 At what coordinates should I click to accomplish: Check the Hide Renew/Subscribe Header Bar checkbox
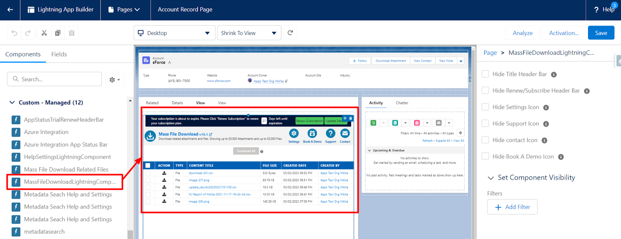(485, 90)
